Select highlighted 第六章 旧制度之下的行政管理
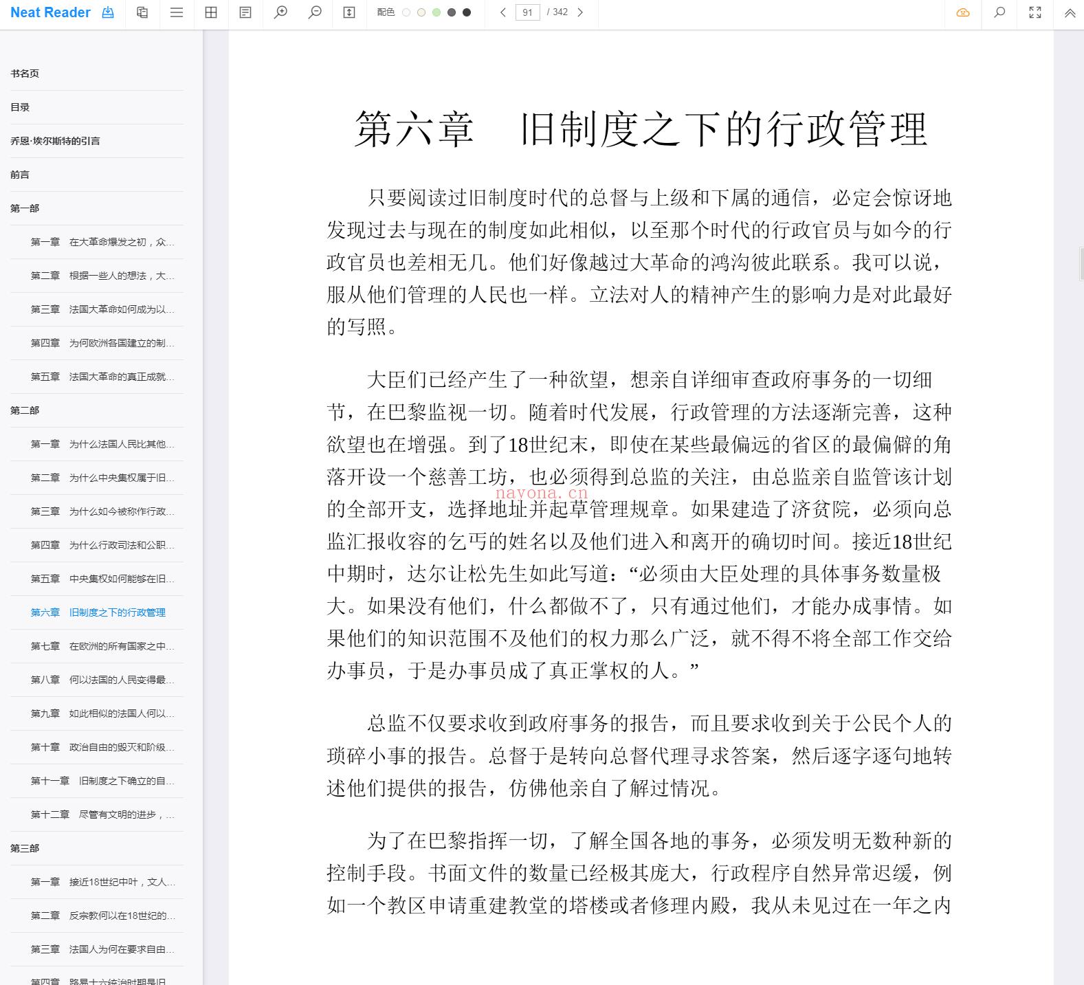The image size is (1084, 985). [x=97, y=612]
